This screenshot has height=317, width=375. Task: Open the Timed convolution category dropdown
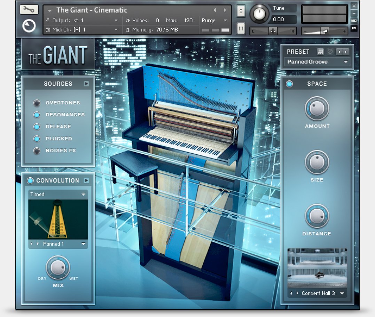(x=83, y=194)
